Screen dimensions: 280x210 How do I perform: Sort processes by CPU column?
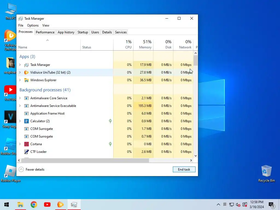coord(123,45)
